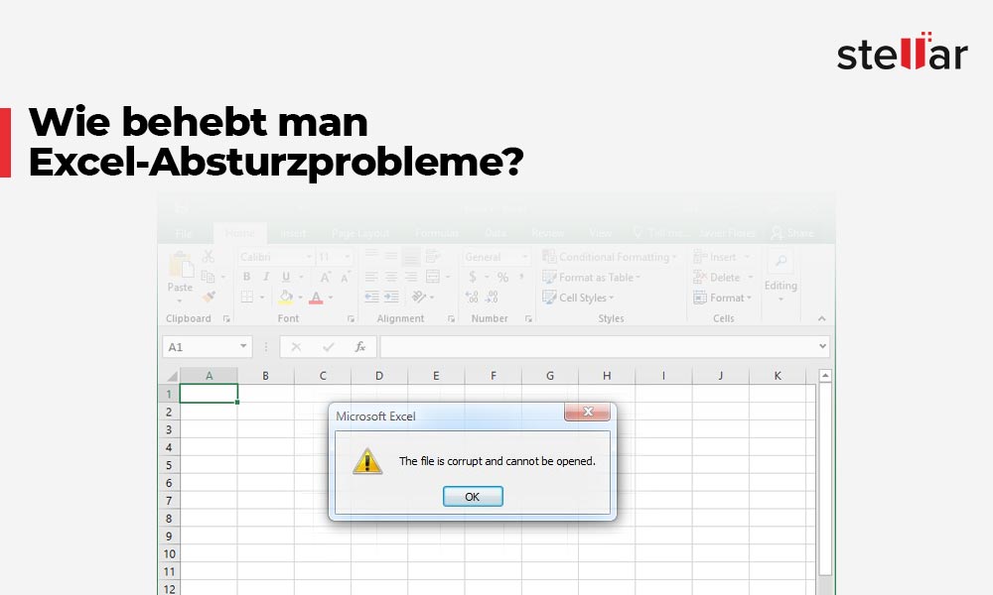
Task: Click the vertical scrollbar up arrow
Action: [824, 376]
